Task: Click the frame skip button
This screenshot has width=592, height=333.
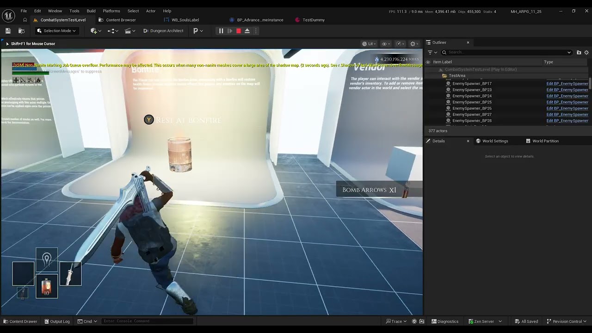Action: click(x=230, y=31)
